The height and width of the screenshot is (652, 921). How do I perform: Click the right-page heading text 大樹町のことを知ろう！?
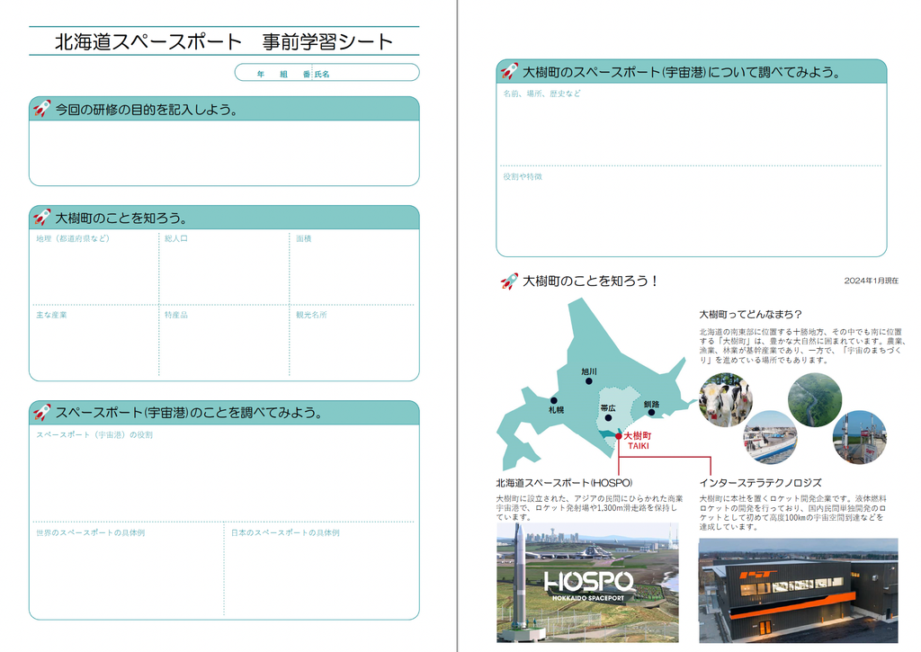pyautogui.click(x=590, y=281)
